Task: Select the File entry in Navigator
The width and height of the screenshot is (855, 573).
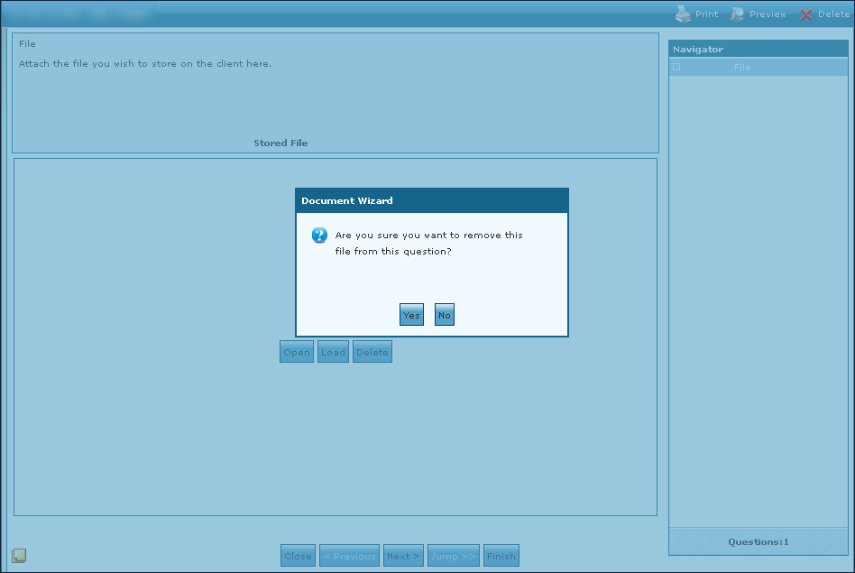Action: (x=742, y=67)
